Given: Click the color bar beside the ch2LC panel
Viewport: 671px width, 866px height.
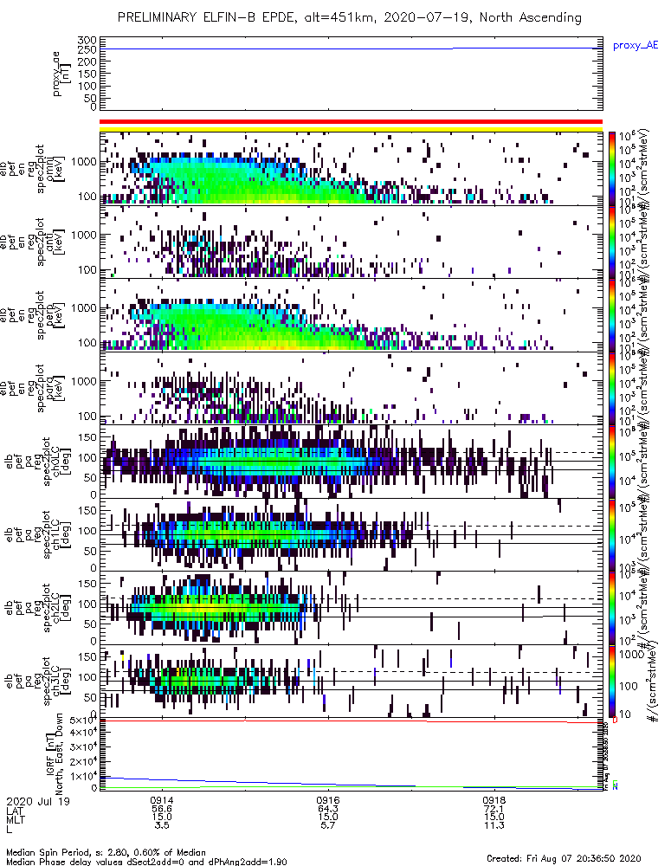Looking at the screenshot, I should (x=612, y=608).
